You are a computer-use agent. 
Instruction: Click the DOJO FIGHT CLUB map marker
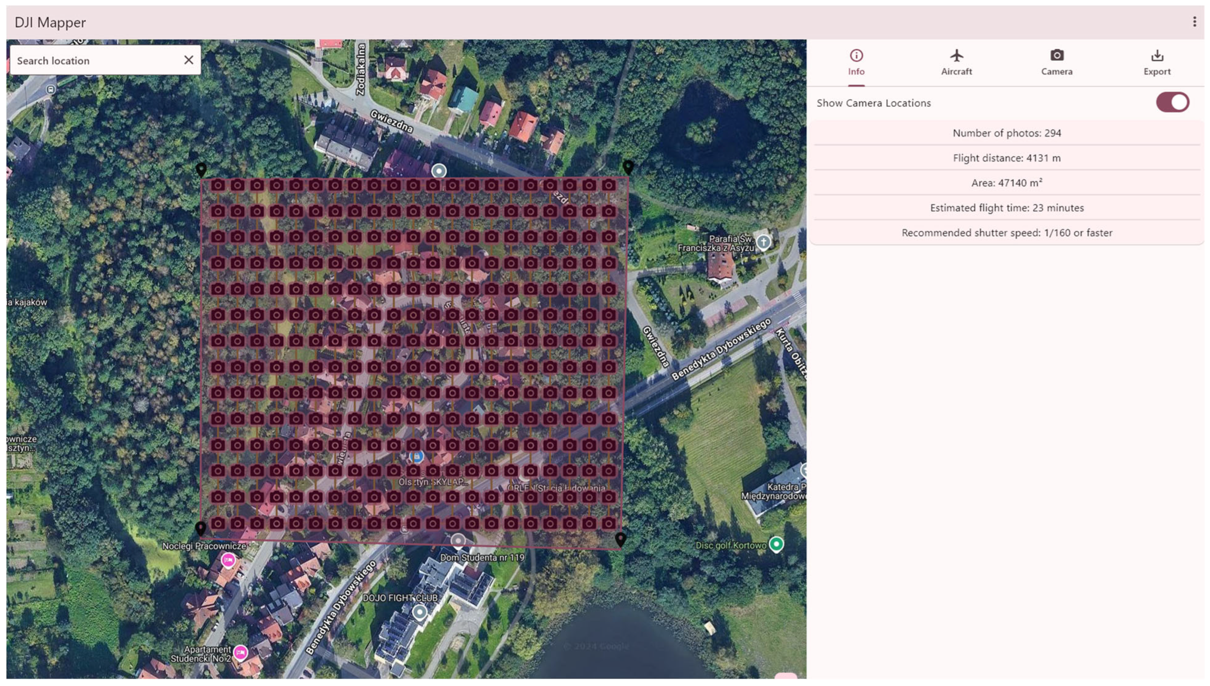point(419,612)
